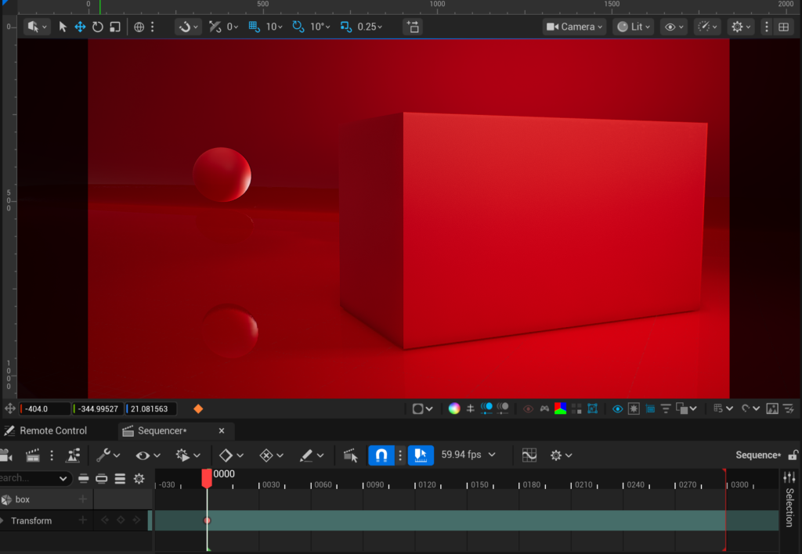Select the Sequencer tab
This screenshot has width=802, height=554.
pos(162,430)
